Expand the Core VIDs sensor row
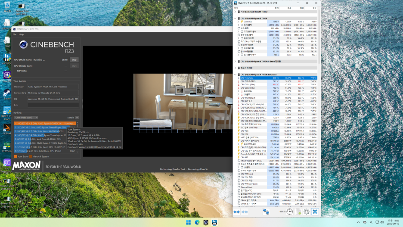Image resolution: width=403 pixels, height=227 pixels. click(x=238, y=22)
